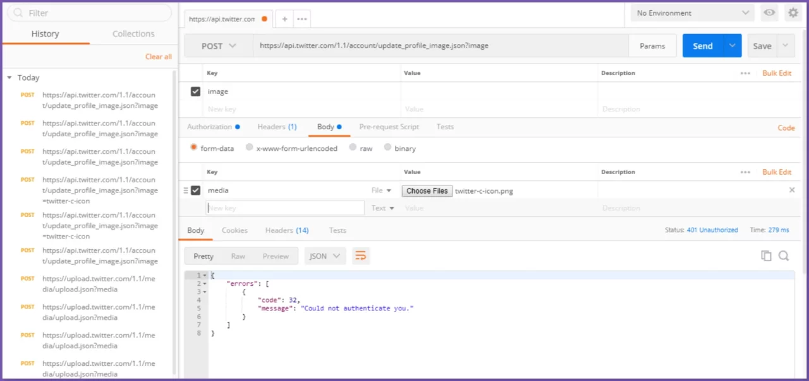The image size is (809, 381).
Task: Open tab options three-dots menu
Action: [x=302, y=19]
